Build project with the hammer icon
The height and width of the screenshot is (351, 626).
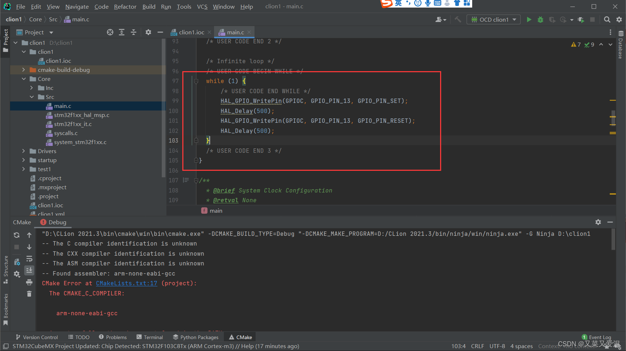[x=458, y=19]
